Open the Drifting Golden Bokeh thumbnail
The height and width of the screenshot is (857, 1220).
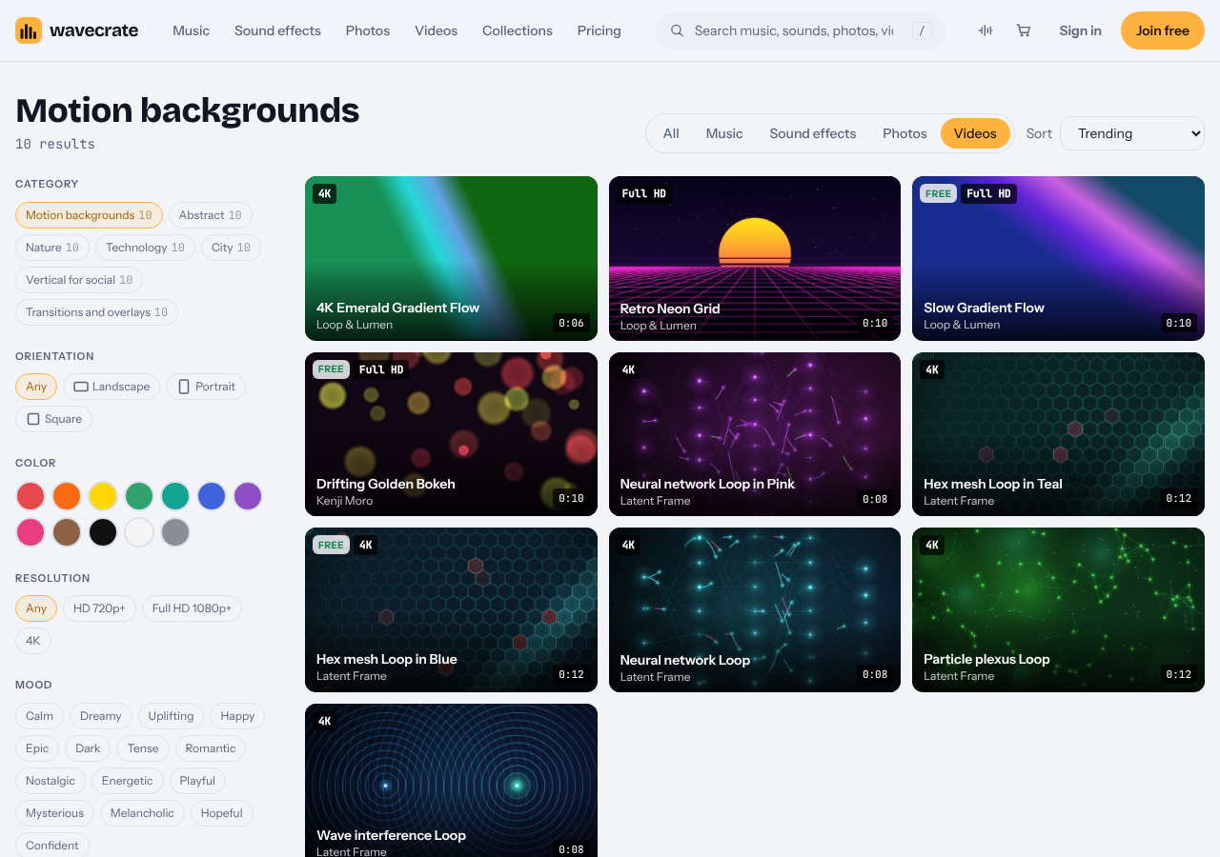451,434
